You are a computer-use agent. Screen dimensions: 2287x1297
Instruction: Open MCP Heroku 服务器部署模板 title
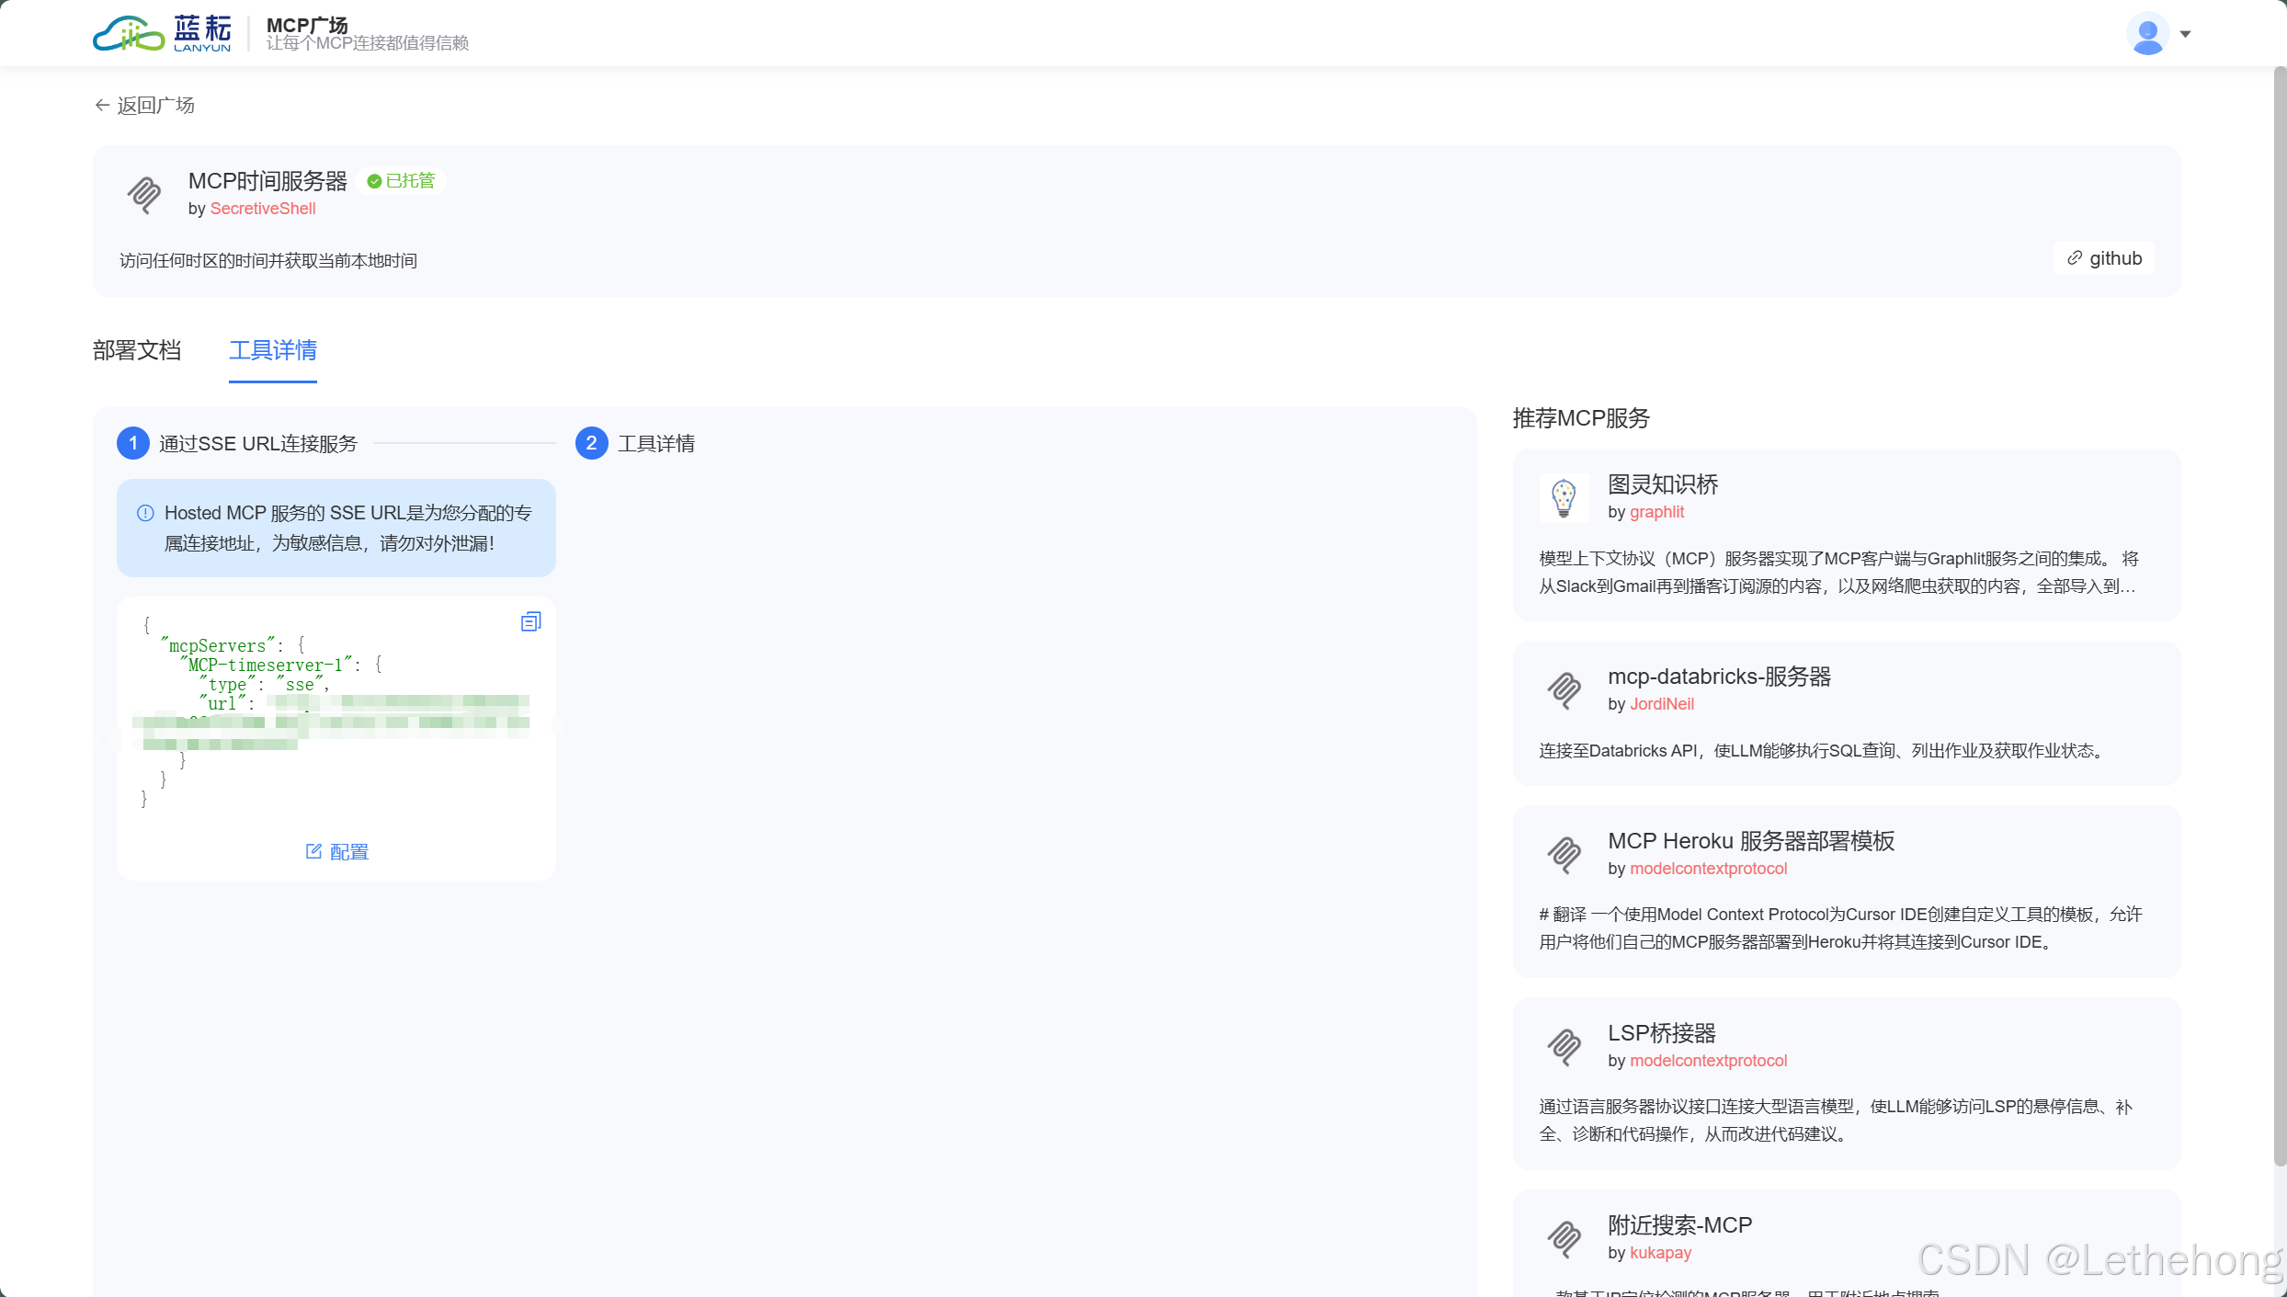pyautogui.click(x=1751, y=841)
